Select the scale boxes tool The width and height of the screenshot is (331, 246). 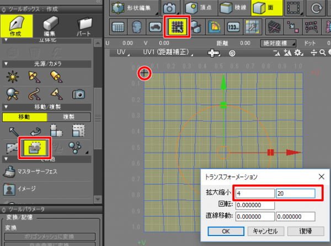(56, 130)
